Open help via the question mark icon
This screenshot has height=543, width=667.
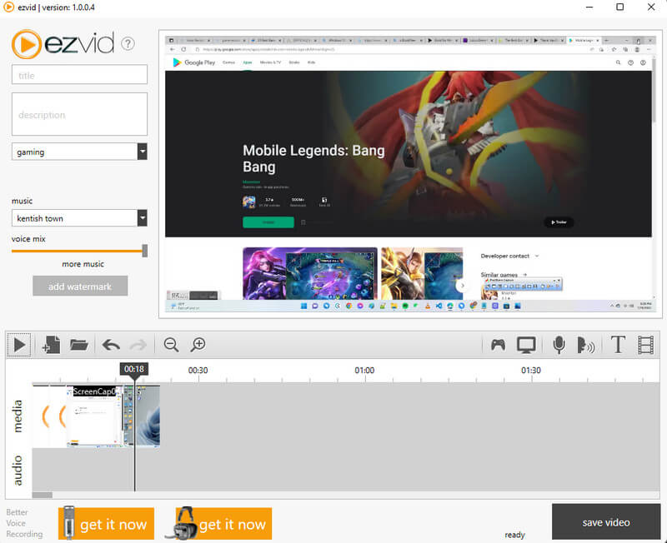128,44
